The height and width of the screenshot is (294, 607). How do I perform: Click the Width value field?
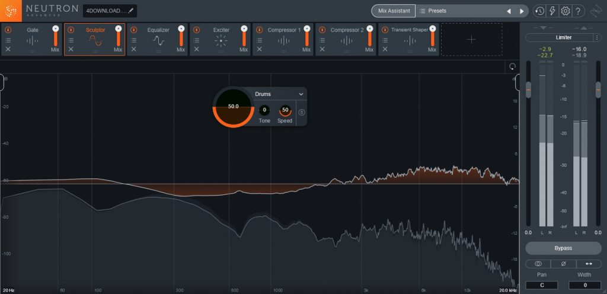click(584, 285)
